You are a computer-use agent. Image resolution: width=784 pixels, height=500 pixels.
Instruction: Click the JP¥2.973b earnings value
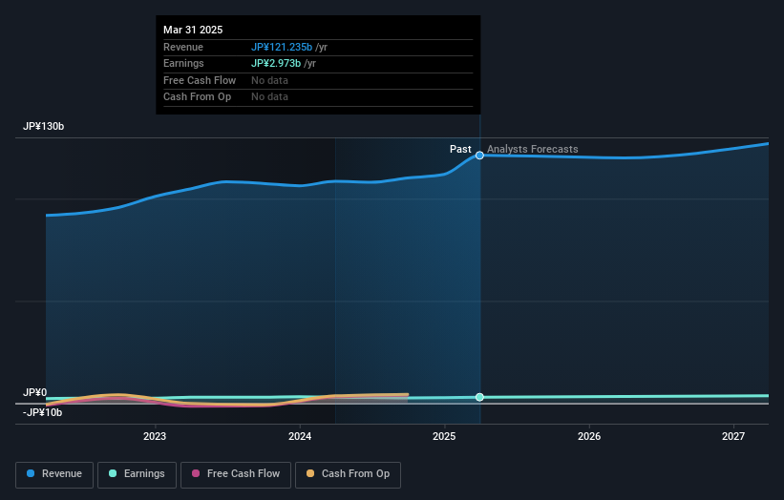pyautogui.click(x=276, y=63)
